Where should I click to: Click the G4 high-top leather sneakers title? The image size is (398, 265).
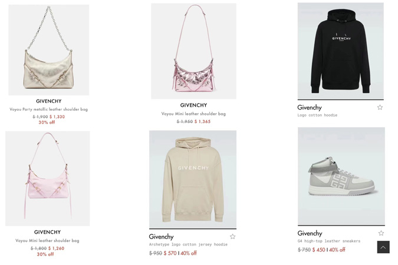tap(328, 241)
